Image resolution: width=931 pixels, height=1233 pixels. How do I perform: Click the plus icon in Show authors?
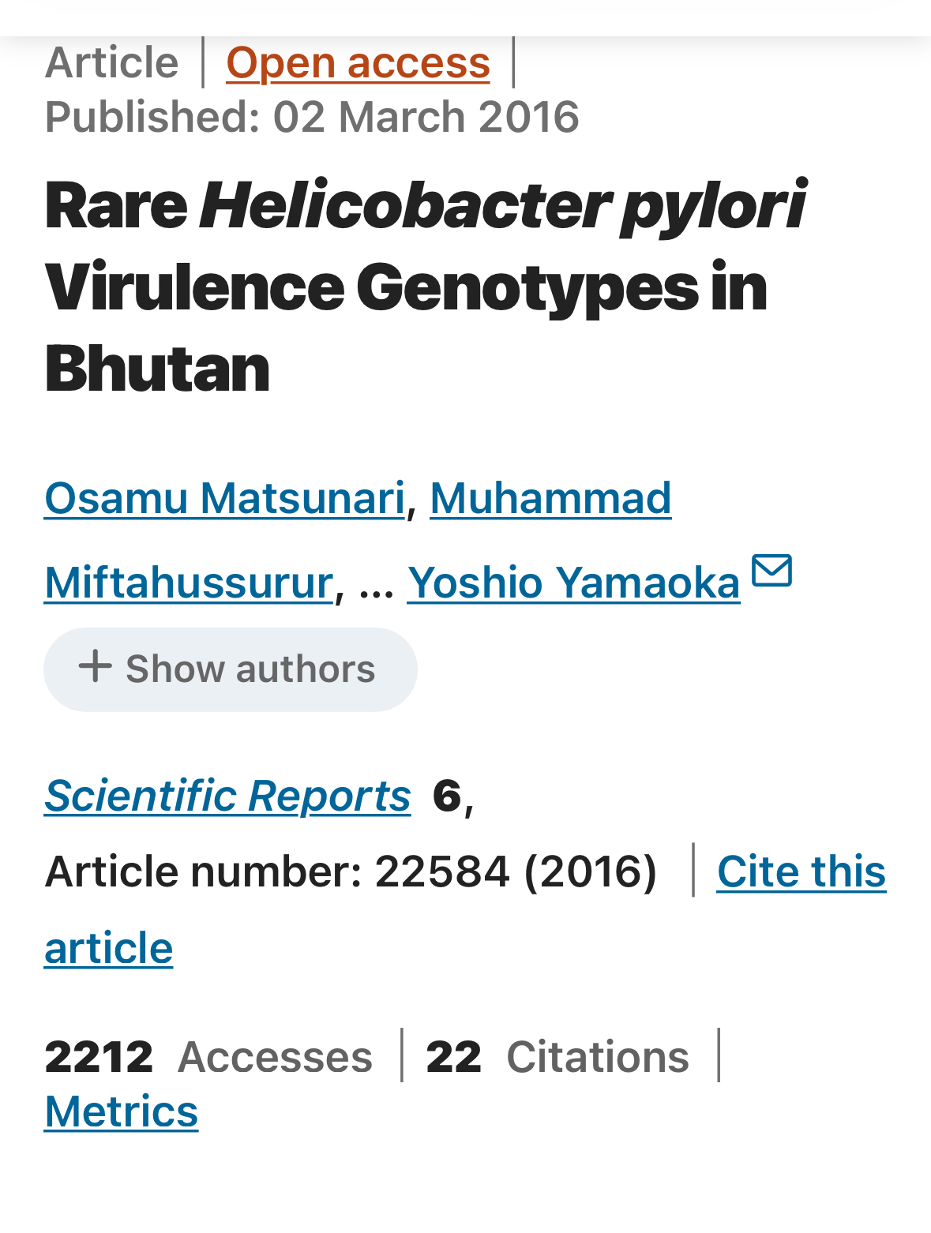point(95,666)
